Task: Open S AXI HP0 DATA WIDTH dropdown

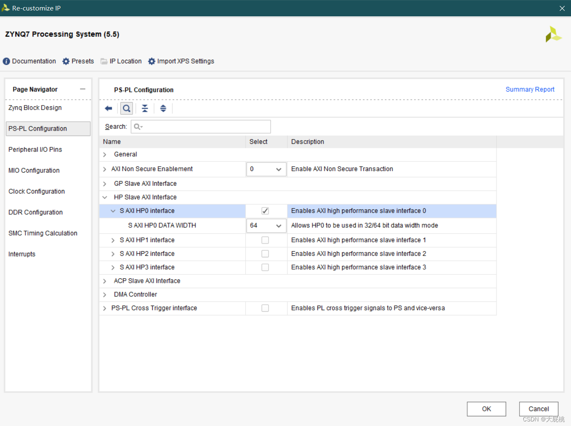Action: coord(266,226)
